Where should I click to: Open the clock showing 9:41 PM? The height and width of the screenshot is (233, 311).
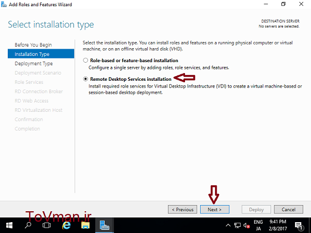pyautogui.click(x=278, y=225)
